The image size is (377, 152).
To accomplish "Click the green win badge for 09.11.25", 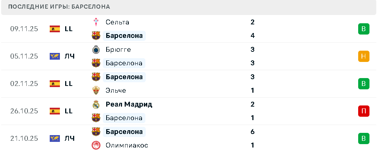I will (x=363, y=29).
